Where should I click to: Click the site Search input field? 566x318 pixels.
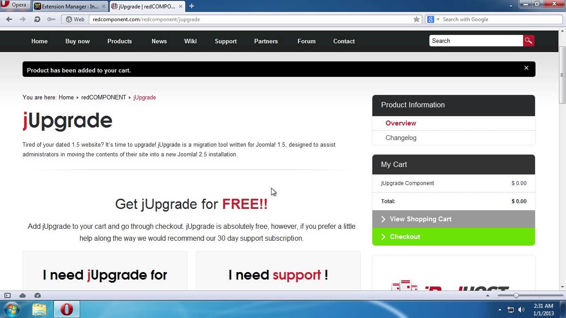[476, 41]
